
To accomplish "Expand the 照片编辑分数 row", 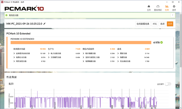I will point(84,53).
